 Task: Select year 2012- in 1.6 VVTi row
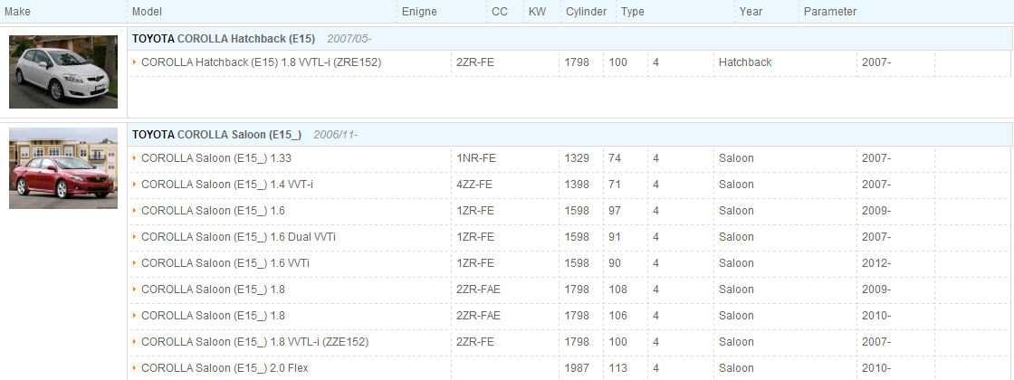click(x=876, y=263)
